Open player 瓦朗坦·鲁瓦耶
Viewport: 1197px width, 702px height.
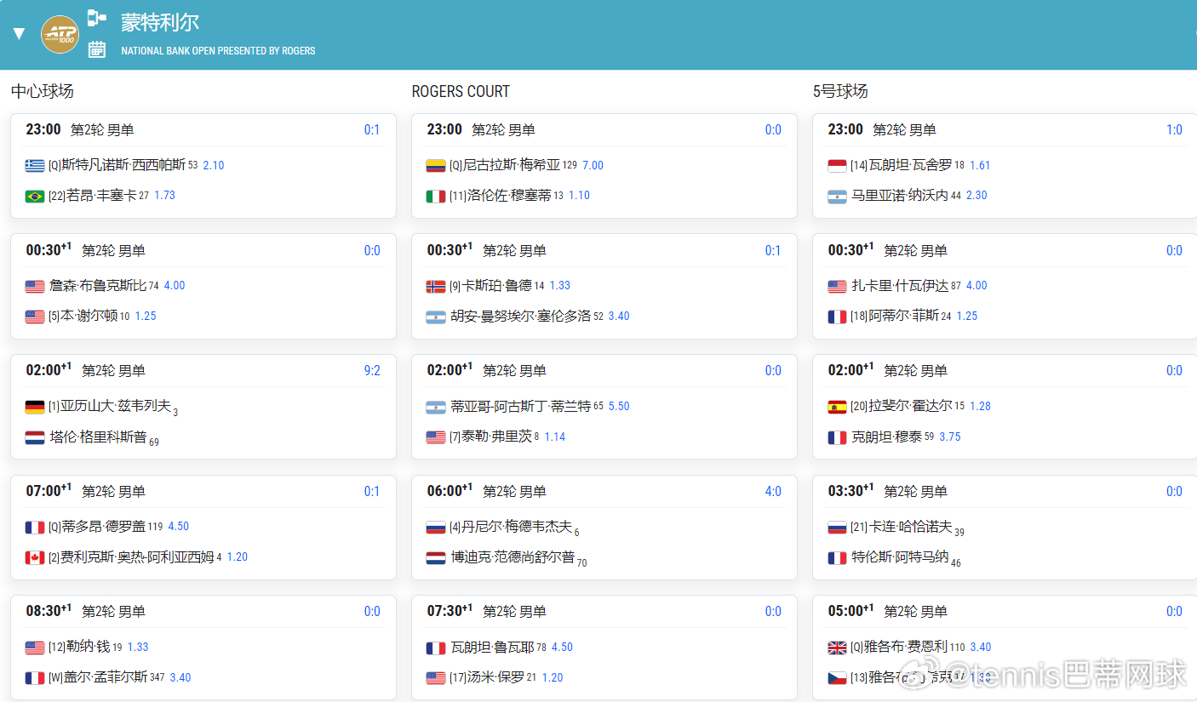(492, 648)
